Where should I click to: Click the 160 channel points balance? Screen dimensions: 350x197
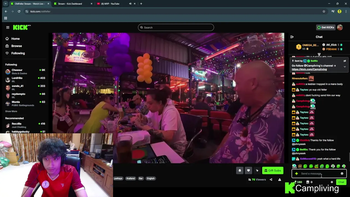298,182
